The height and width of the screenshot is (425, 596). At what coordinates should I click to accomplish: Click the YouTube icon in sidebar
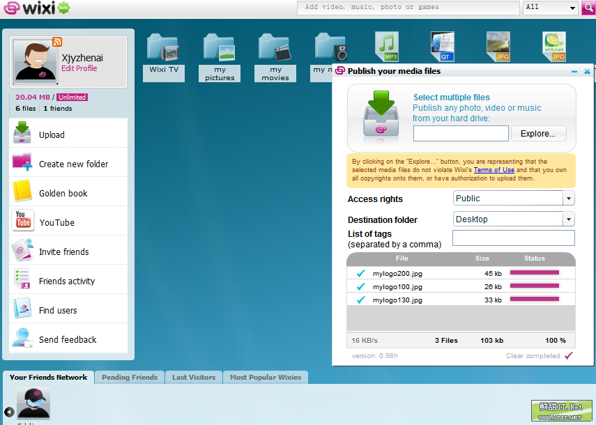point(23,220)
